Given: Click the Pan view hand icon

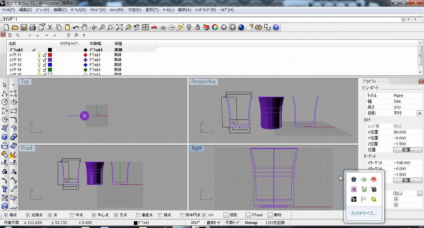Looking at the screenshot, I should point(84,27).
